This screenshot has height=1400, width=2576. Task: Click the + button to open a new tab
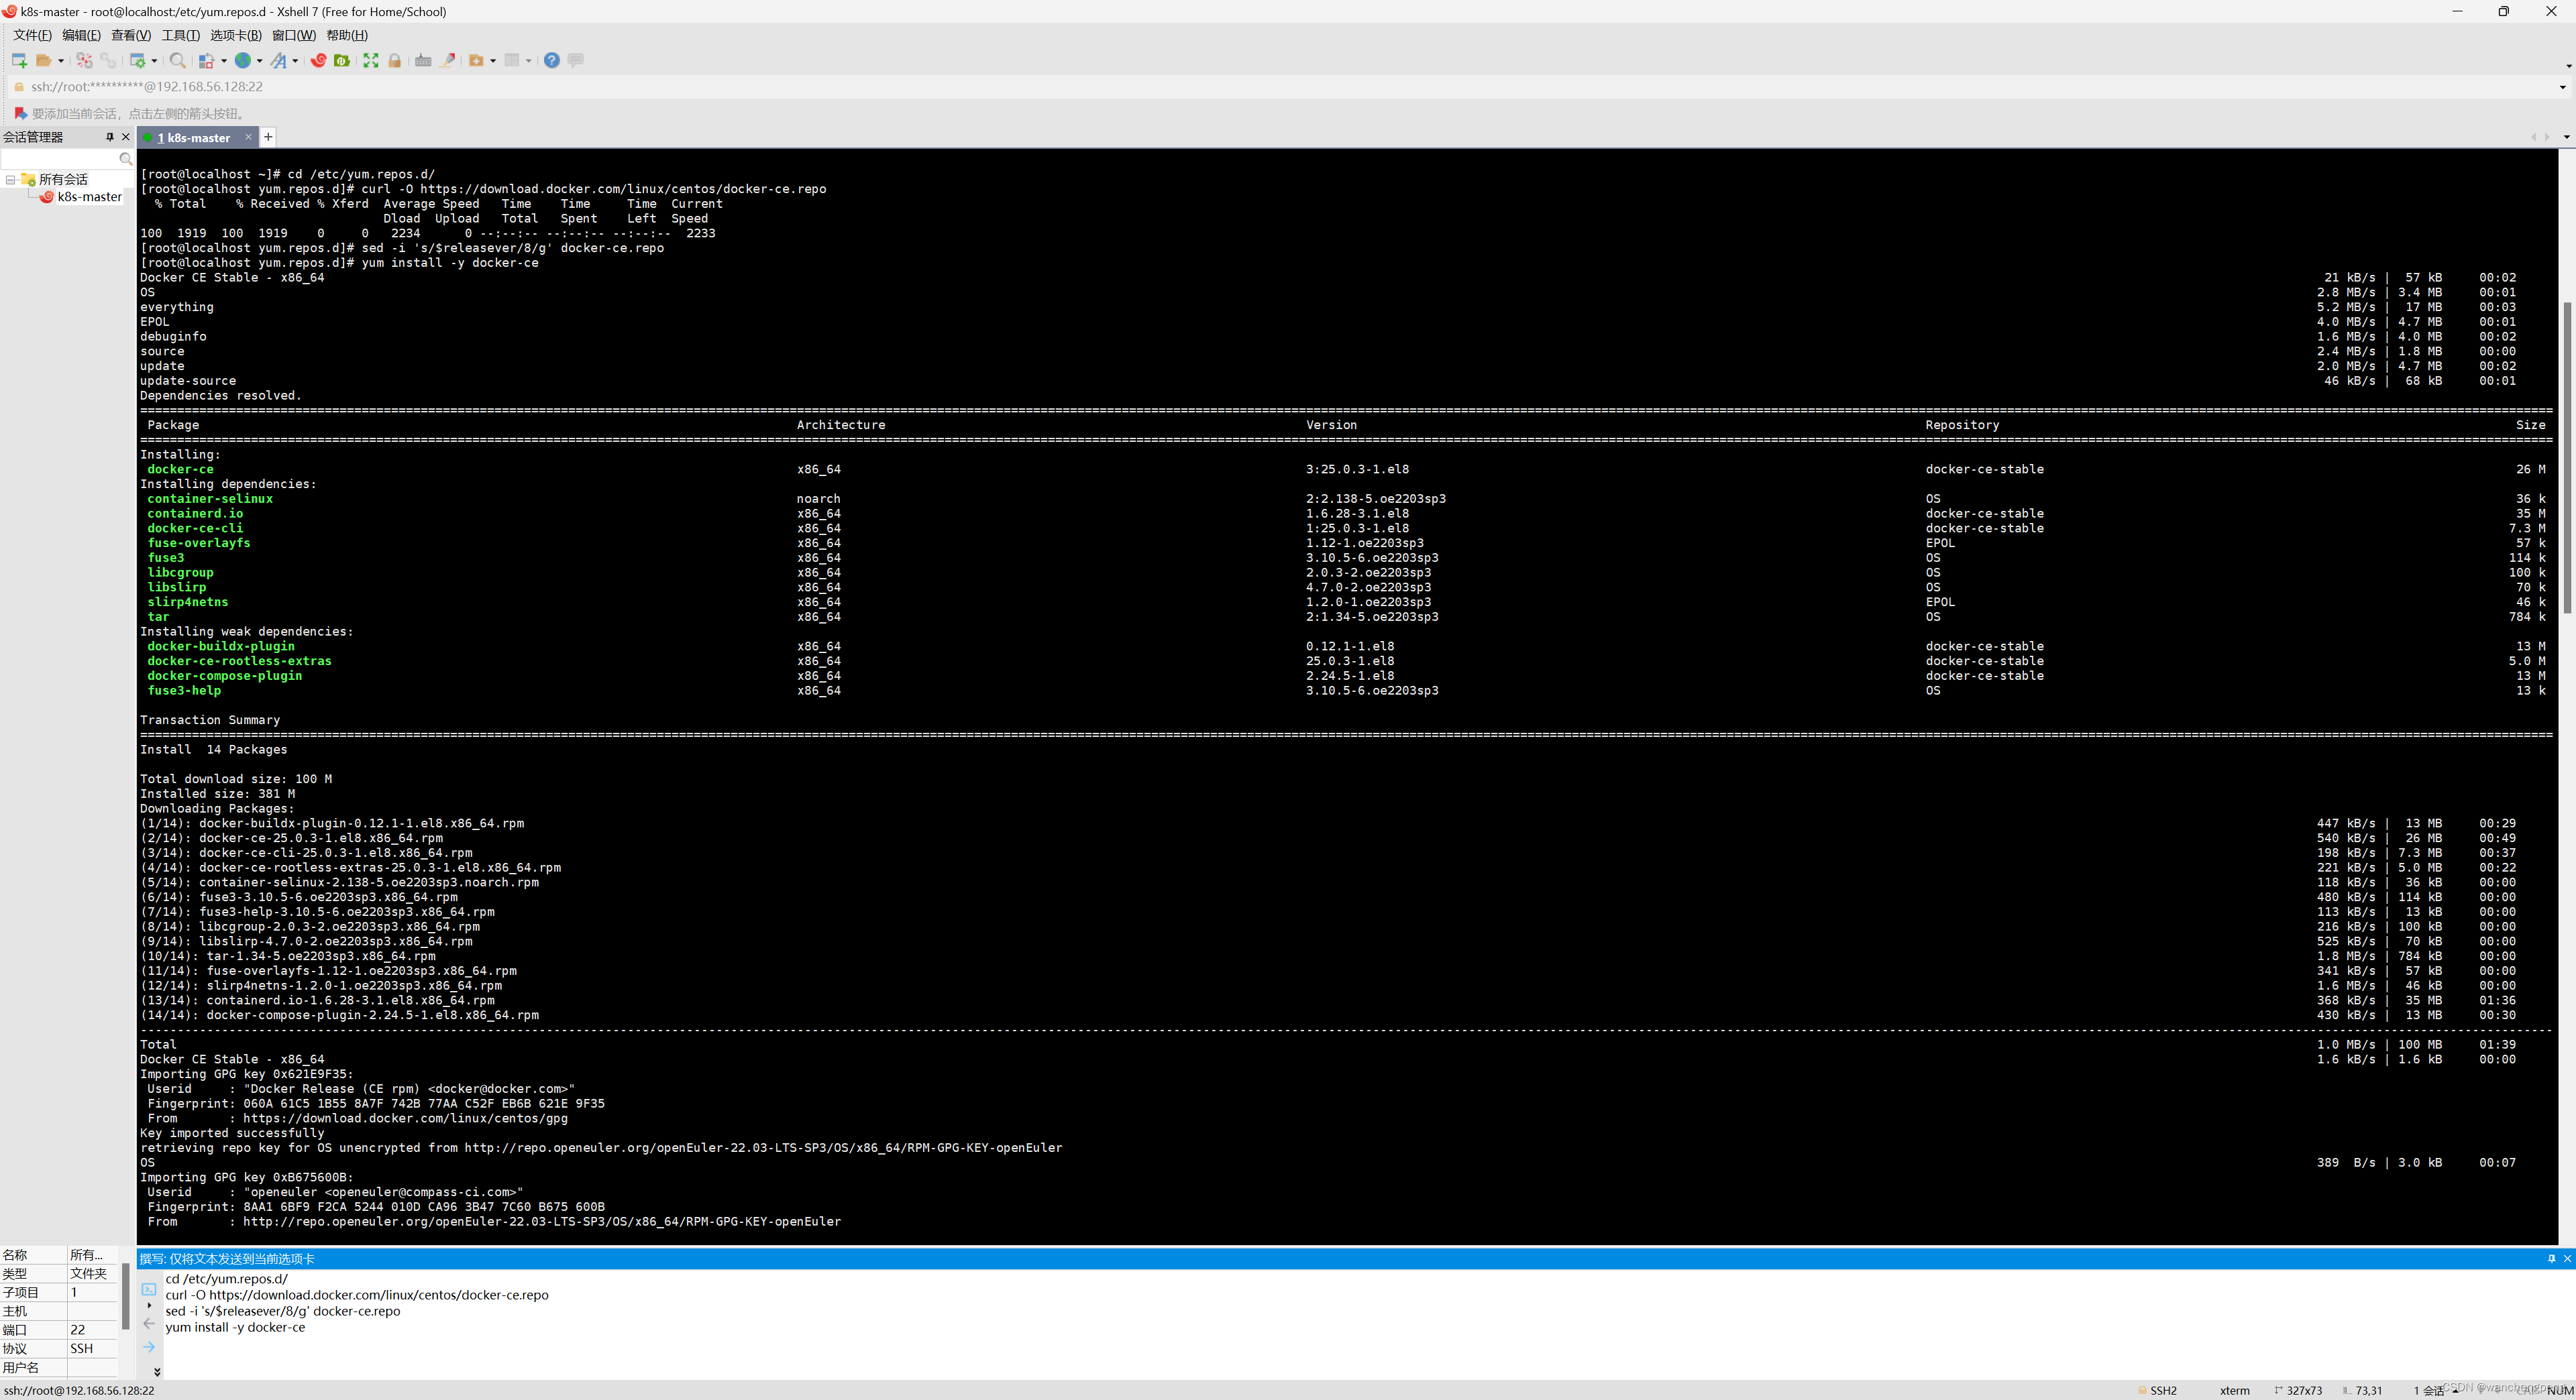(267, 137)
